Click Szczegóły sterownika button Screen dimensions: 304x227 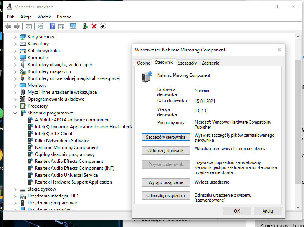point(166,137)
